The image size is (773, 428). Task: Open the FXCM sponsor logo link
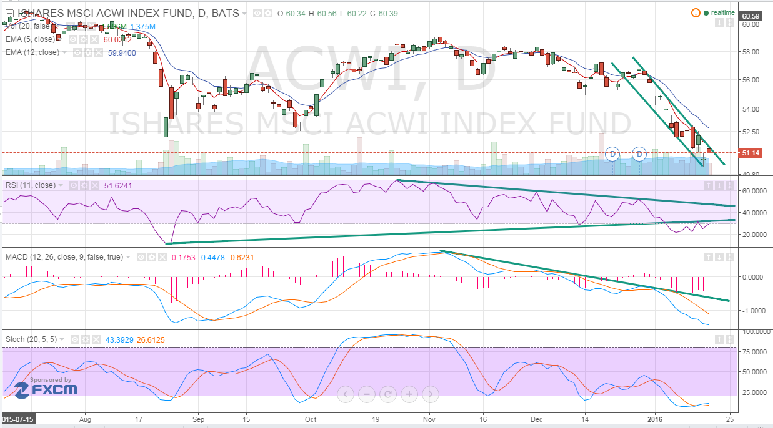tap(46, 387)
